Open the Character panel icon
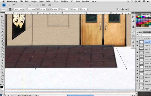Viewport: 151px width, 96px height. pyautogui.click(x=133, y=42)
